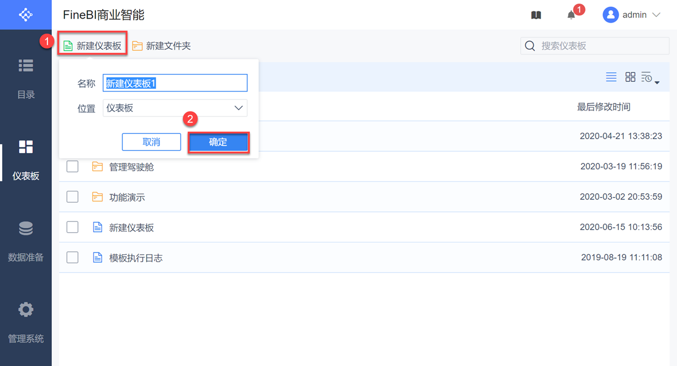This screenshot has height=366, width=677.
Task: Click the FineBI logo icon
Action: coord(25,15)
